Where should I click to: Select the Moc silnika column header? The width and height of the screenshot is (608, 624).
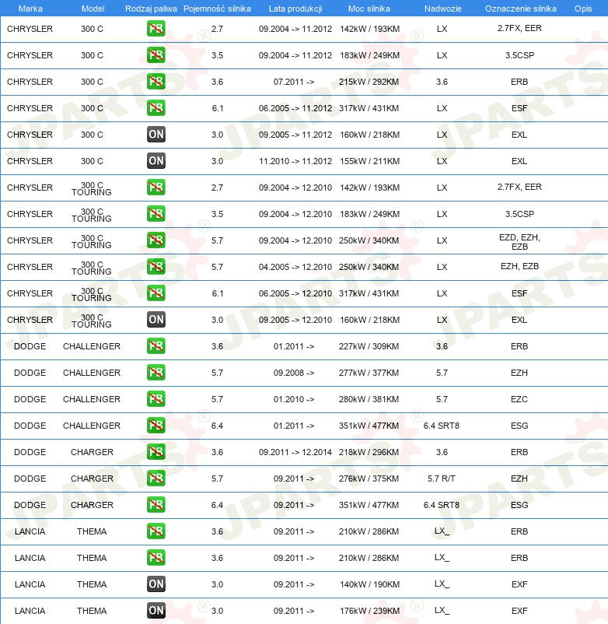(369, 9)
